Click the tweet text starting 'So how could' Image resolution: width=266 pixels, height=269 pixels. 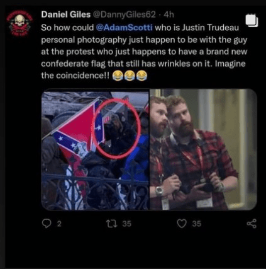pyautogui.click(x=144, y=52)
